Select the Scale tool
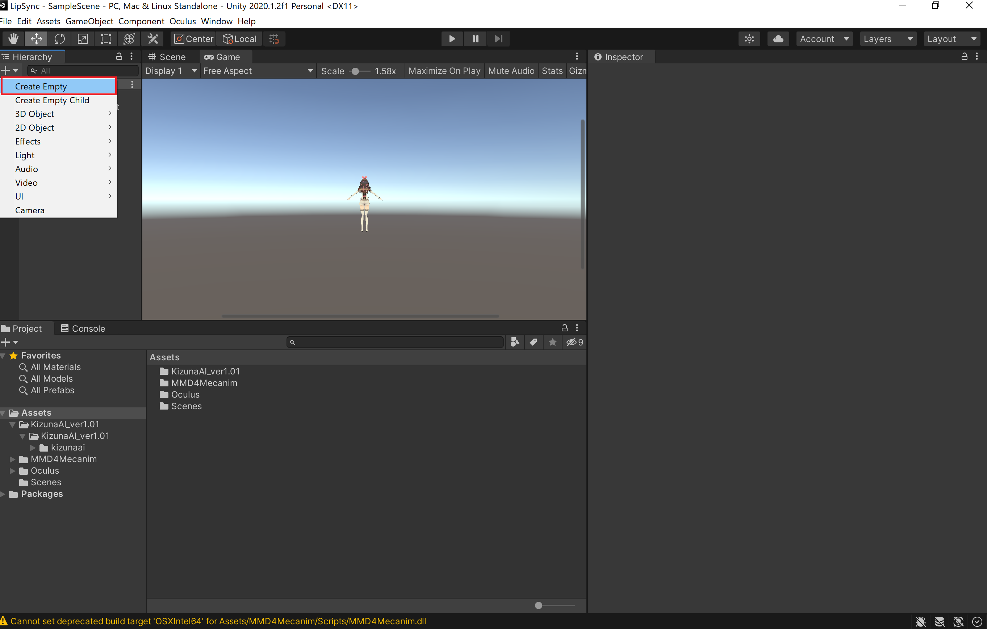This screenshot has width=987, height=629. click(83, 39)
